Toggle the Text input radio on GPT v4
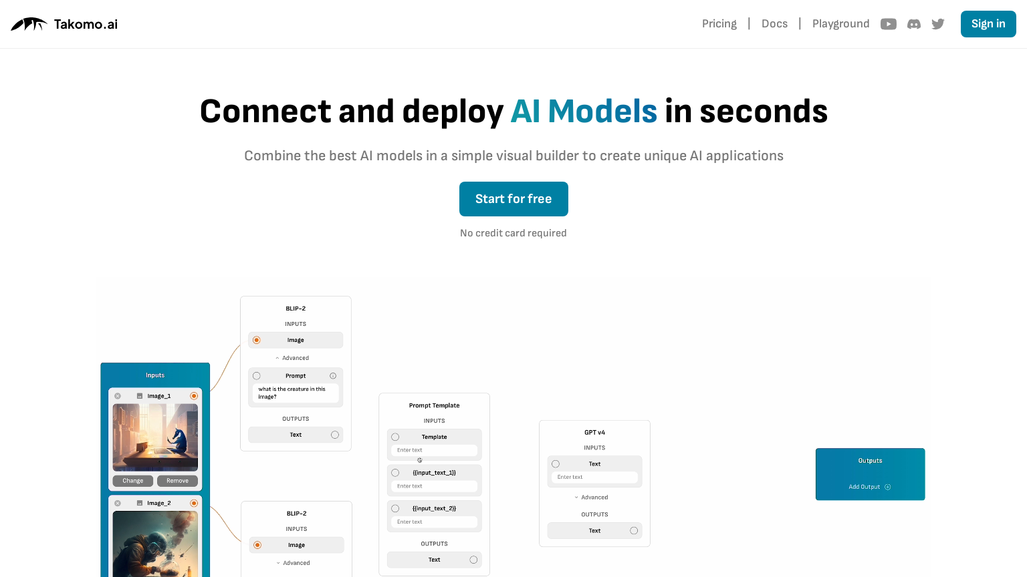 click(x=556, y=463)
